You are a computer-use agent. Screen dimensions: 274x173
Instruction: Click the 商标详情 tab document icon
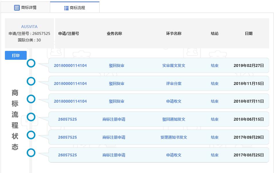(x=17, y=8)
